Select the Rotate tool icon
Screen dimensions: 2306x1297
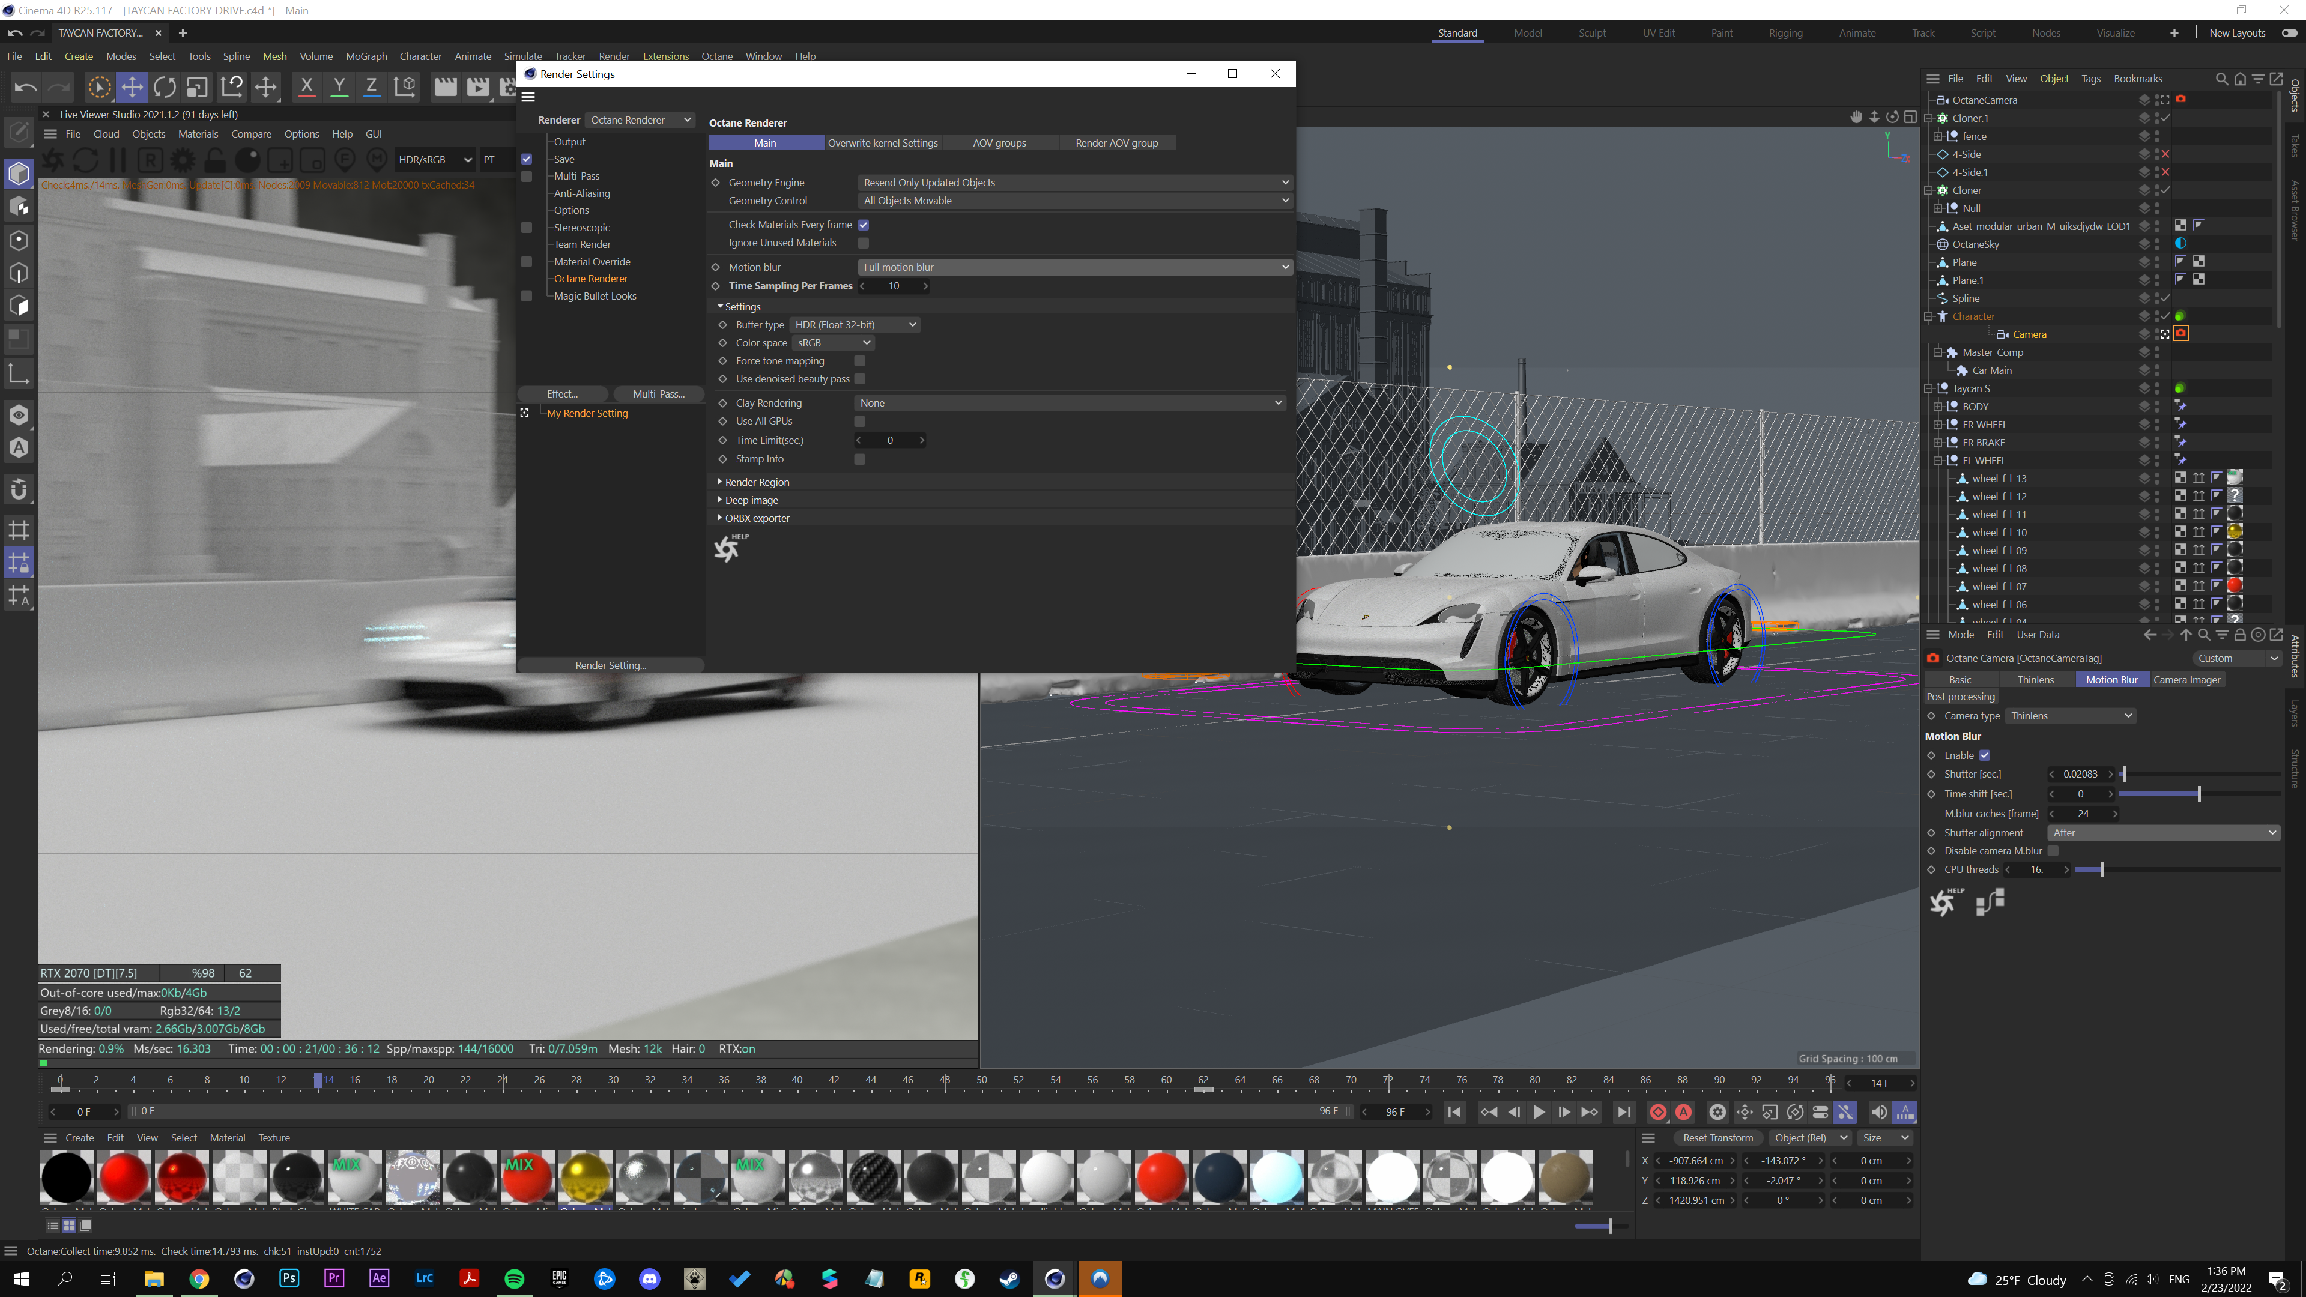tap(165, 87)
